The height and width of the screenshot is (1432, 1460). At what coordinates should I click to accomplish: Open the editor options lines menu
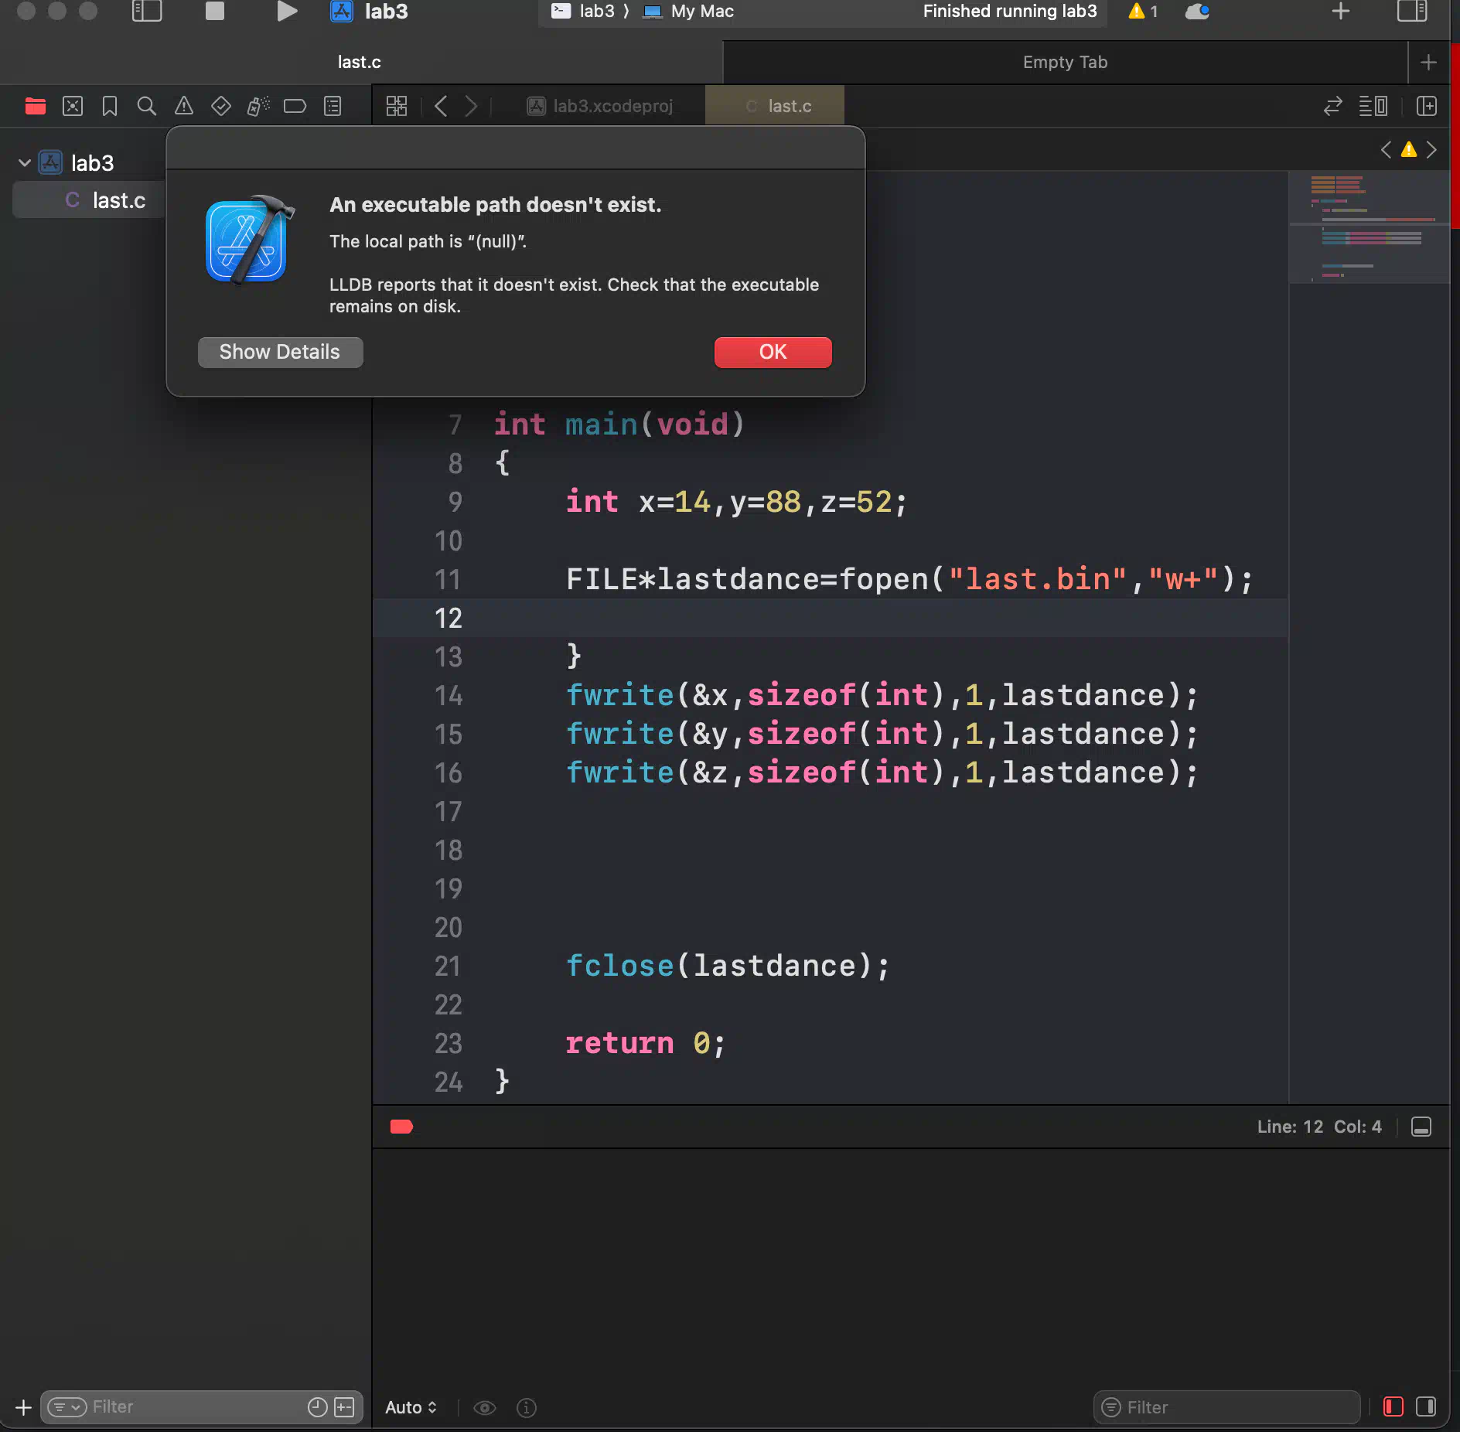tap(1373, 106)
